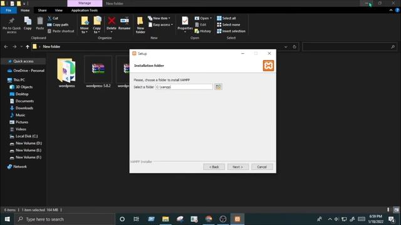Expand the Easy access dropdown

(160, 25)
